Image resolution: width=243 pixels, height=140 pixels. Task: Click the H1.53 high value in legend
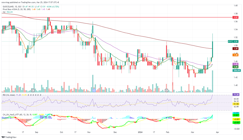[x=31, y=7]
